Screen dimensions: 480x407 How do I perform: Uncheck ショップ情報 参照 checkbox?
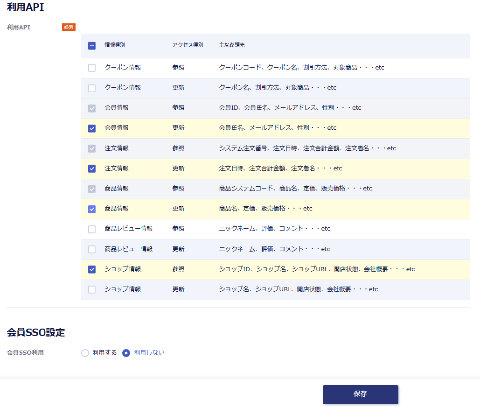click(92, 269)
